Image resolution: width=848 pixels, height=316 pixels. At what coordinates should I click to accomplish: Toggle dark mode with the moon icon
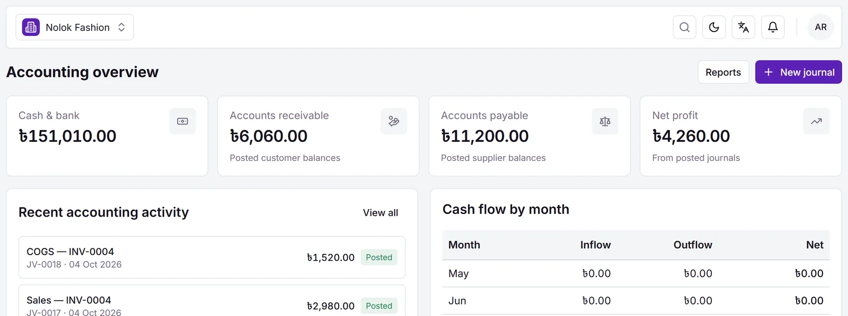click(x=714, y=27)
